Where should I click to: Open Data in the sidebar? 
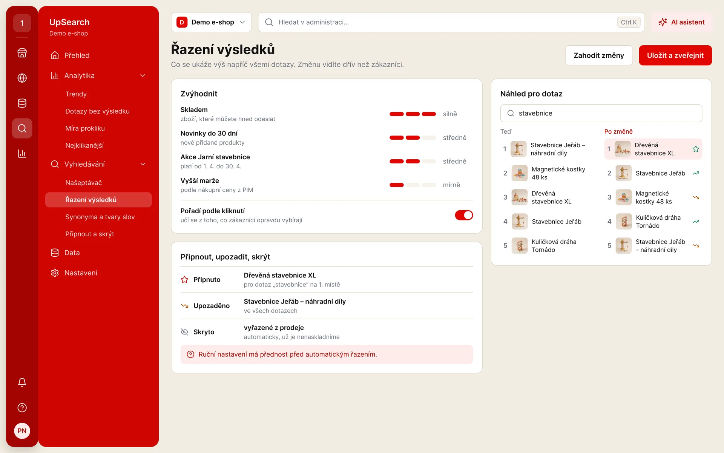pyautogui.click(x=98, y=253)
